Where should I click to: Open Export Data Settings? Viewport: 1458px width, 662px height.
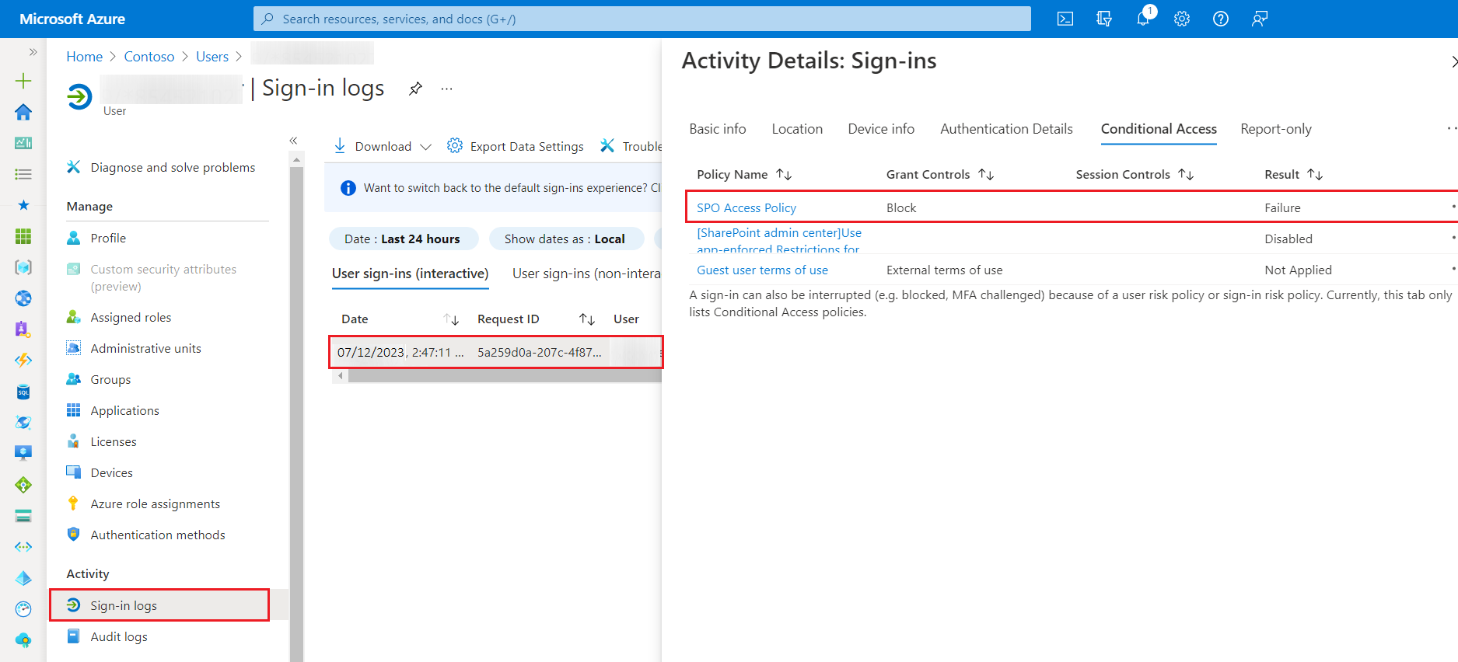(x=516, y=146)
